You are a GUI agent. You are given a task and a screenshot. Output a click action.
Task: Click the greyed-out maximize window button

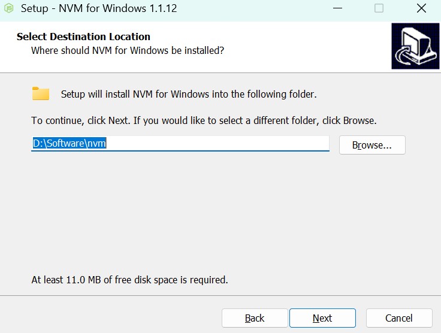coord(379,9)
